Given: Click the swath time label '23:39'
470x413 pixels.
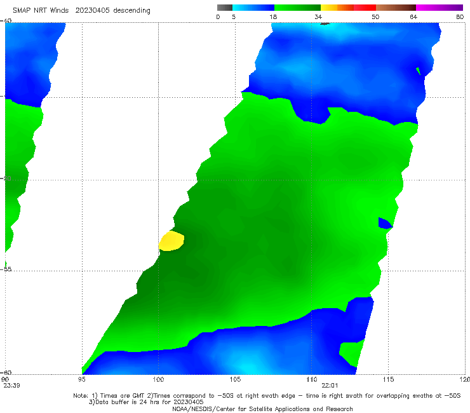Looking at the screenshot, I should (x=11, y=386).
